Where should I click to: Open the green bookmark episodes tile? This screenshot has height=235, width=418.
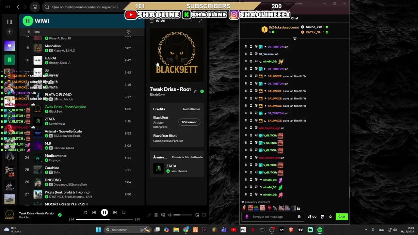(x=9, y=60)
